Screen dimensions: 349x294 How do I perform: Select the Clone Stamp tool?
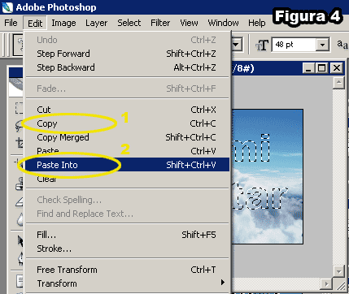(x=20, y=185)
